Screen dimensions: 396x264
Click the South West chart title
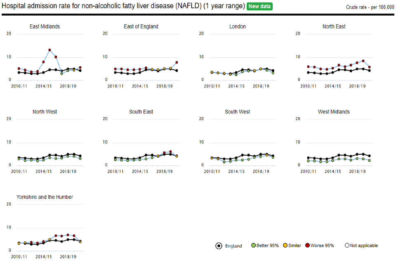click(238, 112)
